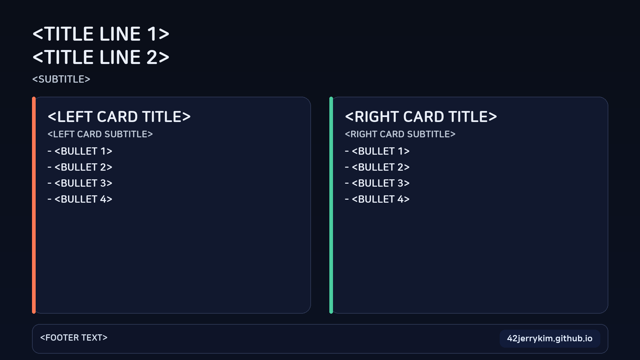Image resolution: width=640 pixels, height=360 pixels.
Task: Select the TITLE LINE 1 heading text
Action: (x=101, y=34)
